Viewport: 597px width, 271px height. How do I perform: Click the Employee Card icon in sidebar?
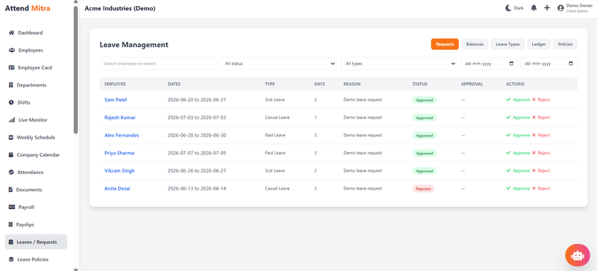[x=11, y=68]
